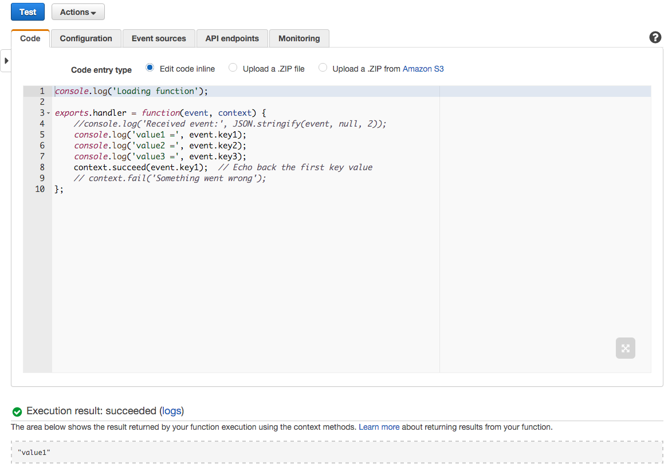Collapse the code fold arrow on line 3
The image size is (672, 471).
[49, 113]
